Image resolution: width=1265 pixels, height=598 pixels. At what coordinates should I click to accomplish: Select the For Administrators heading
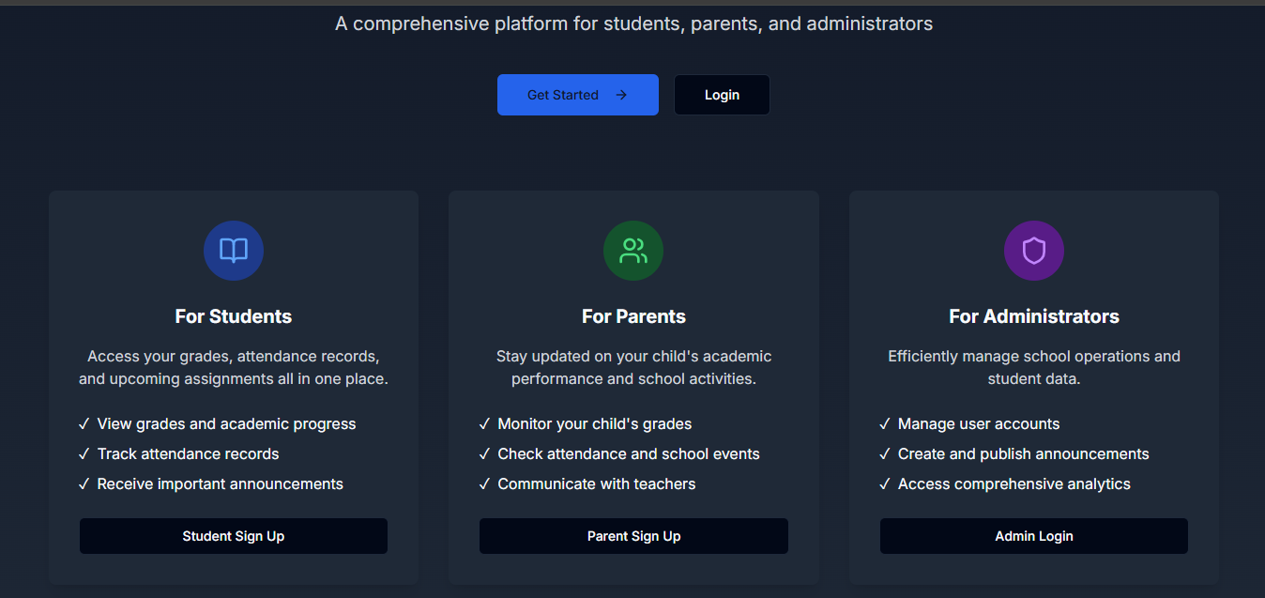click(1033, 316)
